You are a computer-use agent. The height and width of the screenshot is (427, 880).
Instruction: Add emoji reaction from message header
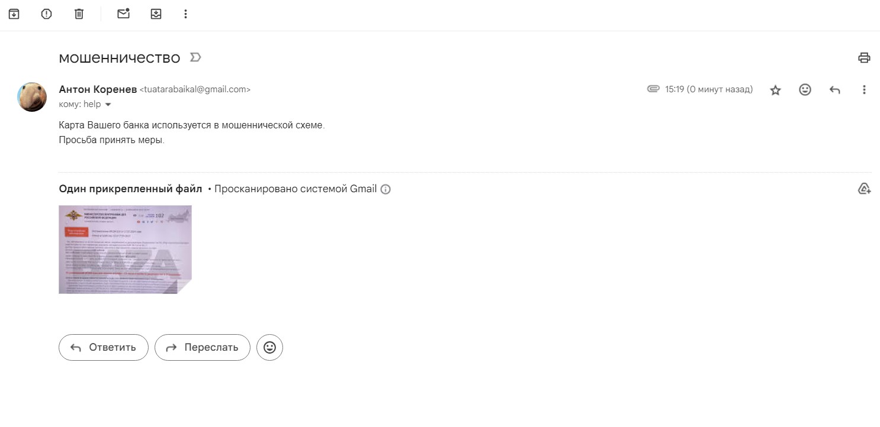[805, 90]
